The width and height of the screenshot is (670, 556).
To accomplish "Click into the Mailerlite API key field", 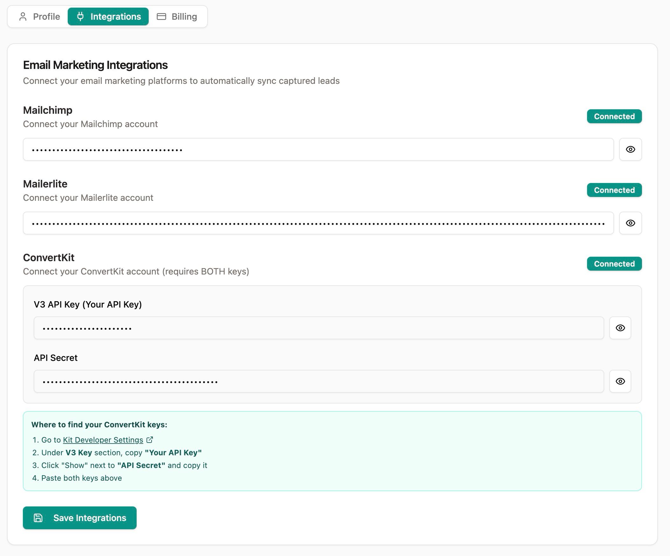I will tap(318, 223).
